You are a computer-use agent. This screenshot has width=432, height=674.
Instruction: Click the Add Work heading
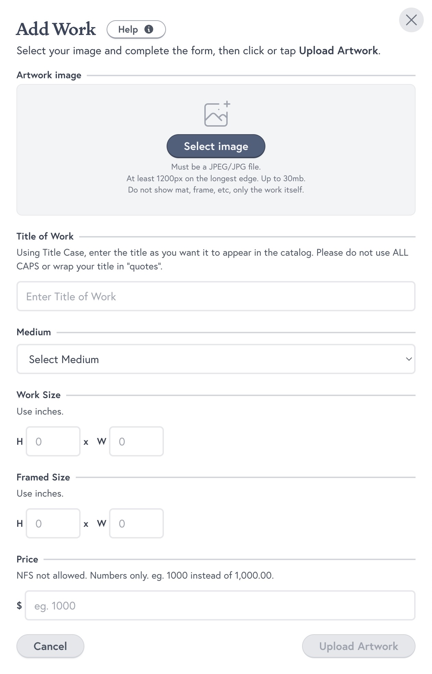point(56,29)
